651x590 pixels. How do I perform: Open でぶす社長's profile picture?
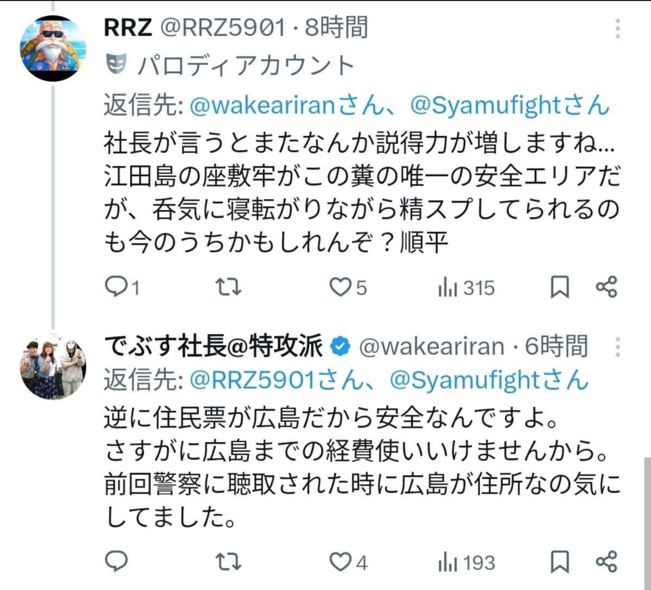(53, 367)
